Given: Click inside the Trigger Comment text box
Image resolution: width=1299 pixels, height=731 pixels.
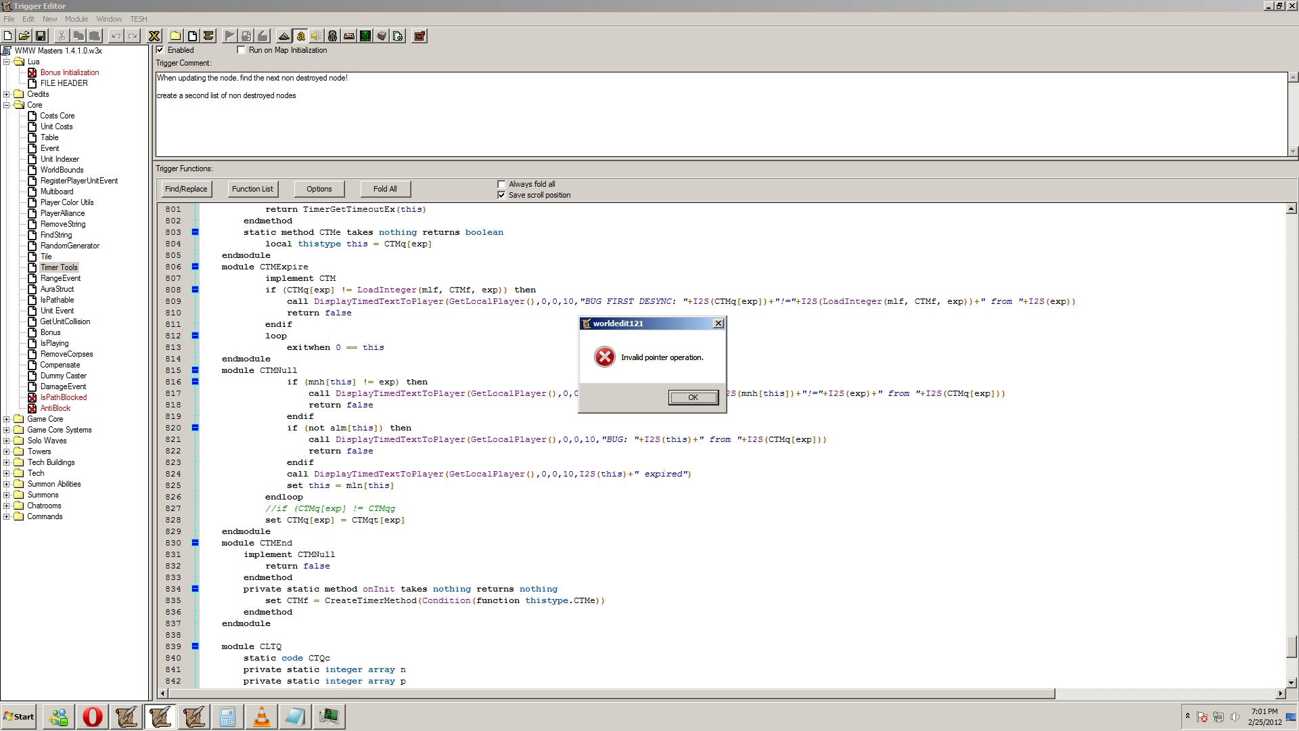Looking at the screenshot, I should click(x=721, y=114).
